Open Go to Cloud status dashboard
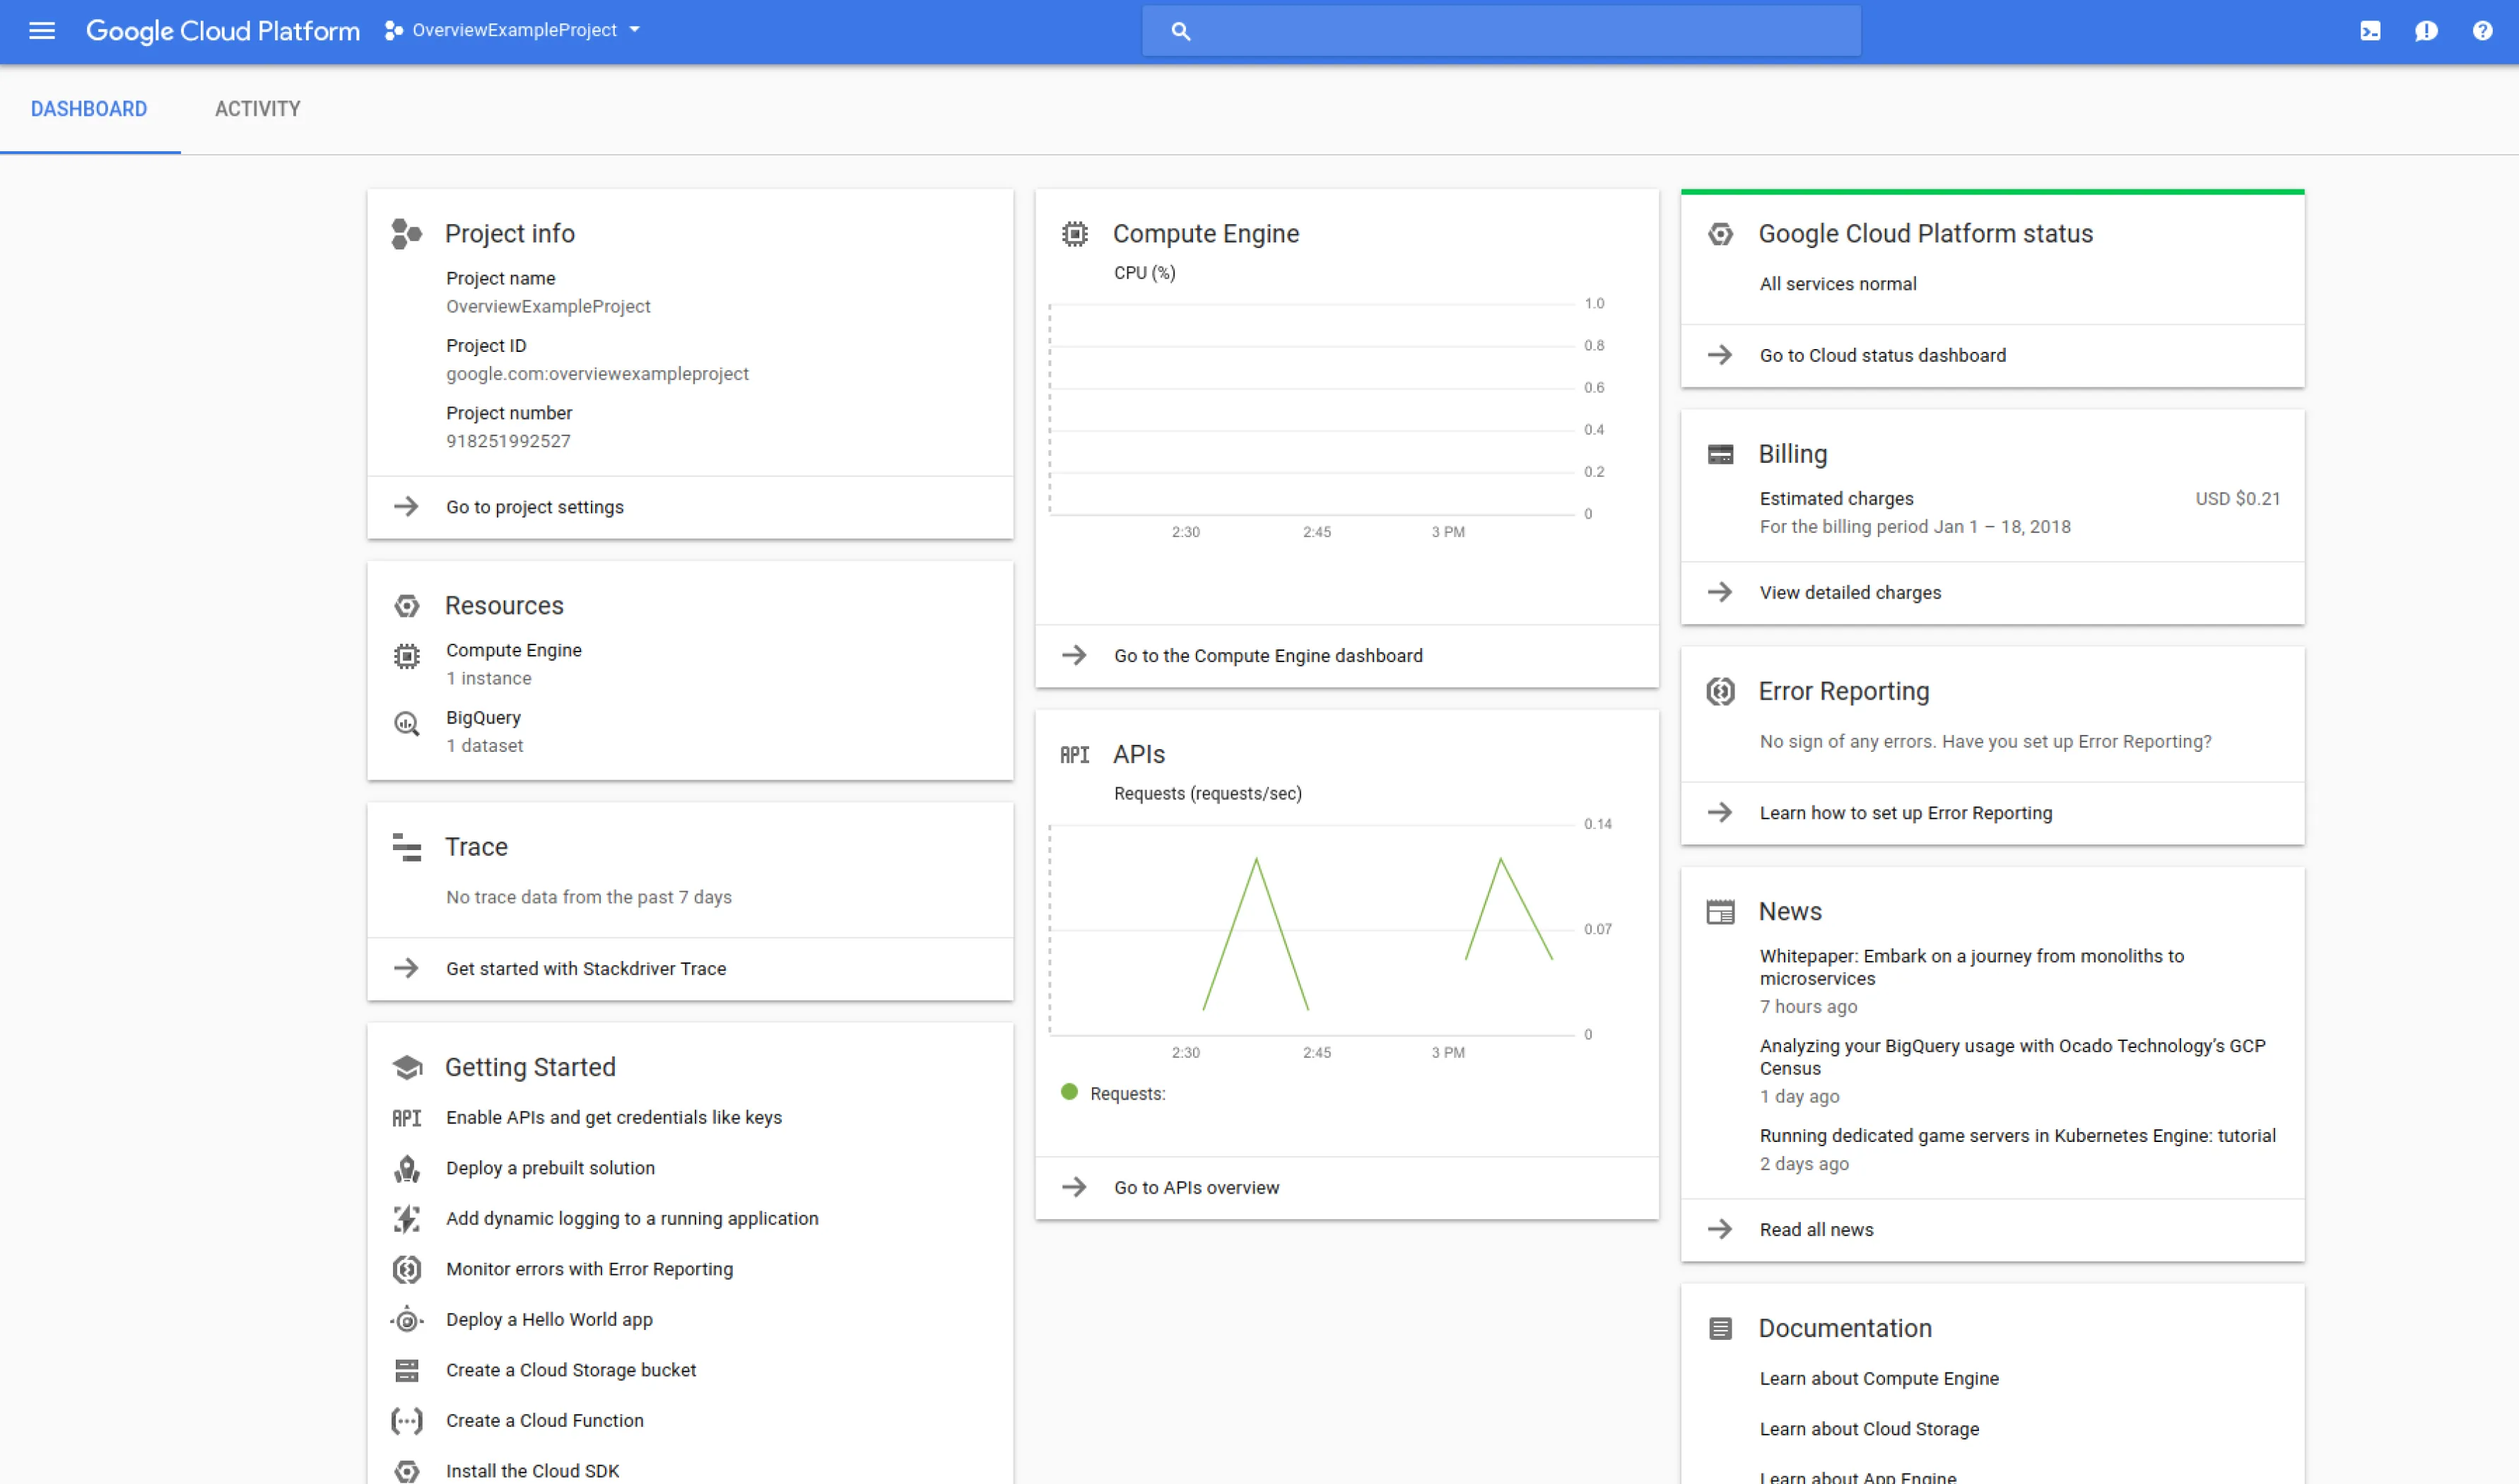 [x=1992, y=356]
